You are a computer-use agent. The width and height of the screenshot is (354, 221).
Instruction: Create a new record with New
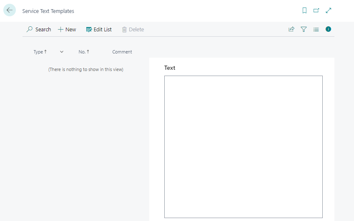[x=67, y=29]
